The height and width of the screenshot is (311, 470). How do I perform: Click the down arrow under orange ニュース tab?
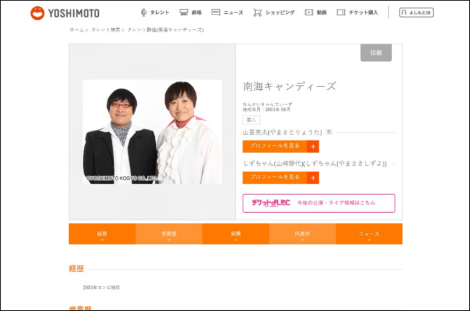pos(369,240)
